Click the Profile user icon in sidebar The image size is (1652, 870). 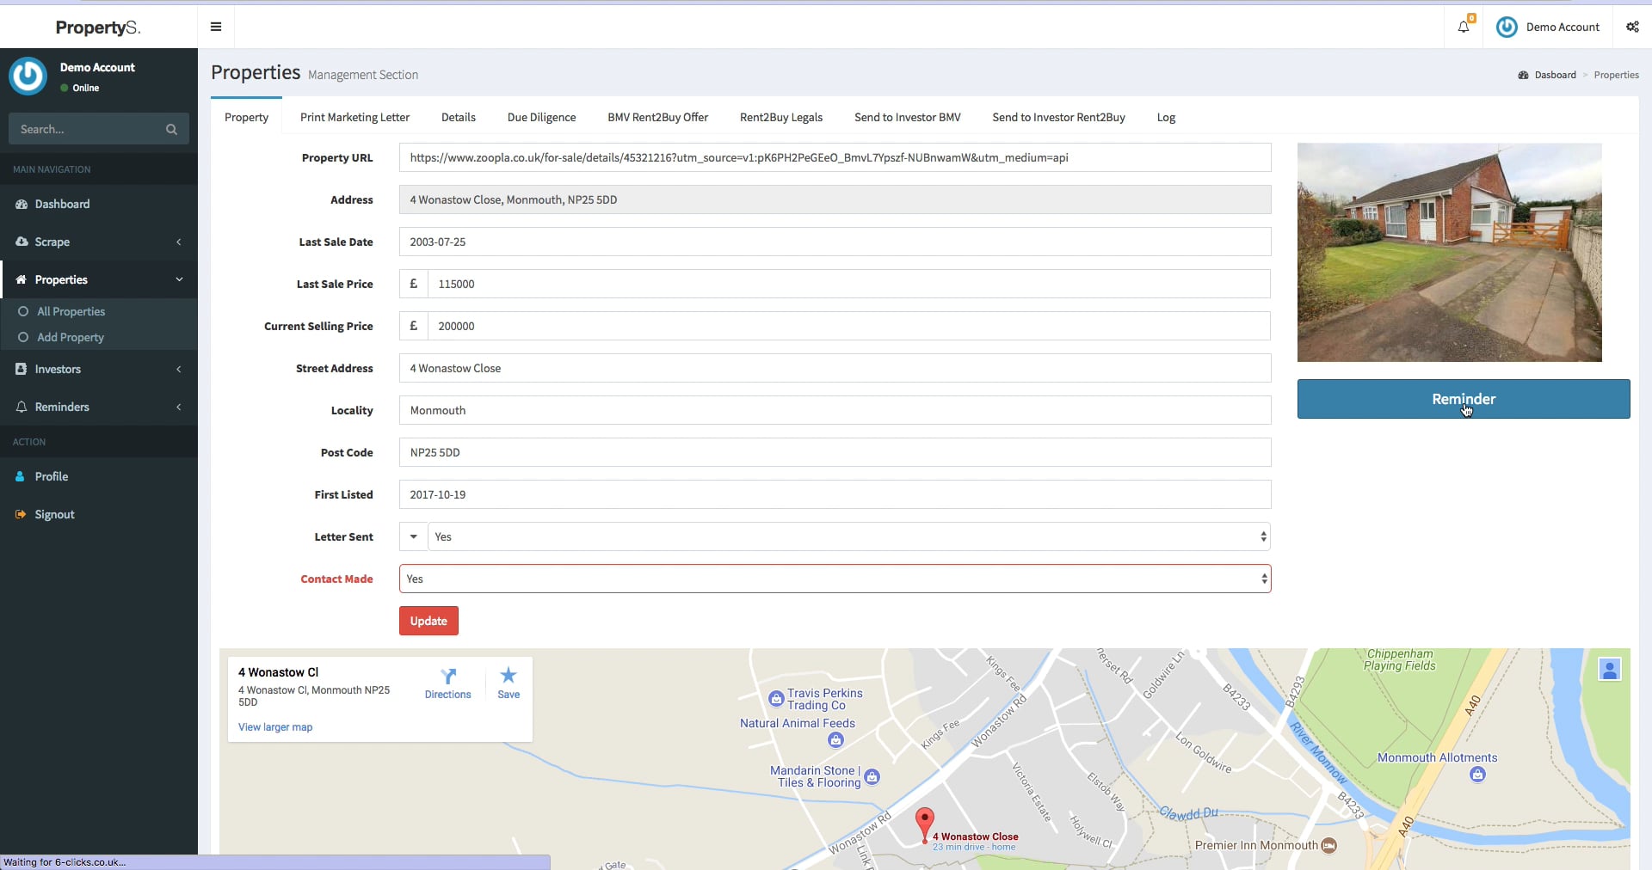coord(20,476)
